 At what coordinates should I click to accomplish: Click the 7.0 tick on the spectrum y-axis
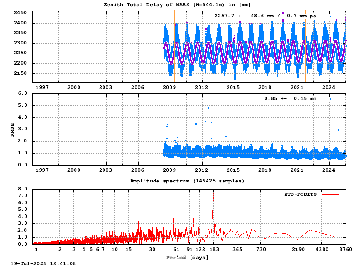tap(23, 196)
